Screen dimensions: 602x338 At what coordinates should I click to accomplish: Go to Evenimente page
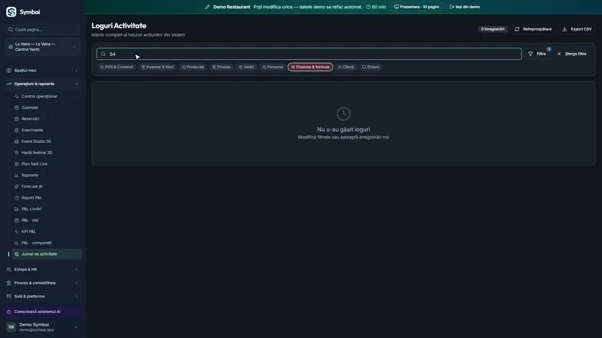(x=47, y=130)
